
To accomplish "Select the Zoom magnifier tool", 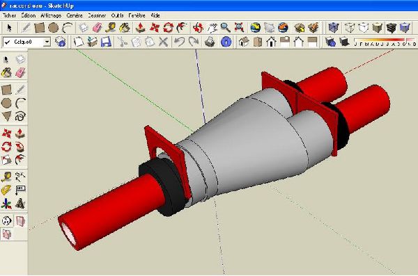I will coord(226,28).
